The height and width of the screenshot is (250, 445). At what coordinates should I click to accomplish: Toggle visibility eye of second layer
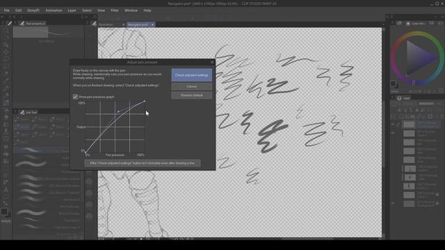point(393,133)
